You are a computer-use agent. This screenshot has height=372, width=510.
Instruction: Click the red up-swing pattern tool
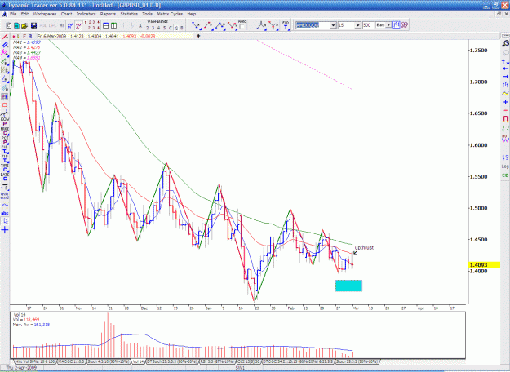pos(208,25)
